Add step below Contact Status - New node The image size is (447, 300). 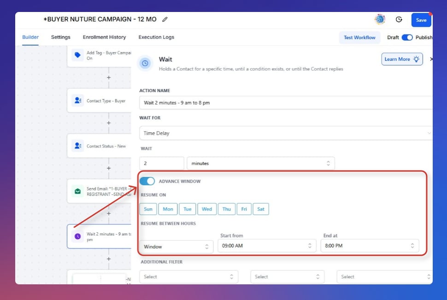coord(109,168)
